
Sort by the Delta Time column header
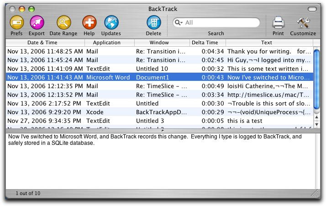(x=207, y=42)
